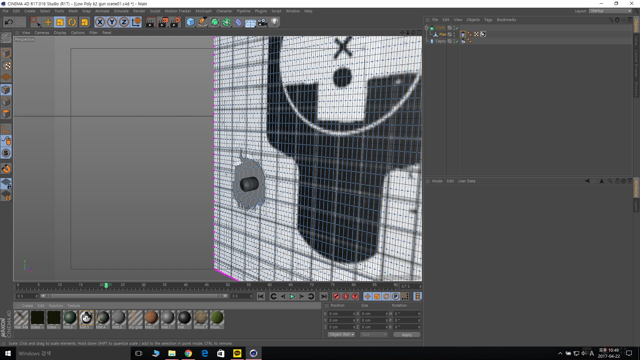Toggle Enable Snap icon
Viewport: 640px width, 360px height.
point(6,169)
